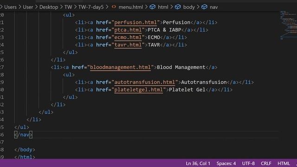Click the Users breadcrumb segment

[10, 7]
